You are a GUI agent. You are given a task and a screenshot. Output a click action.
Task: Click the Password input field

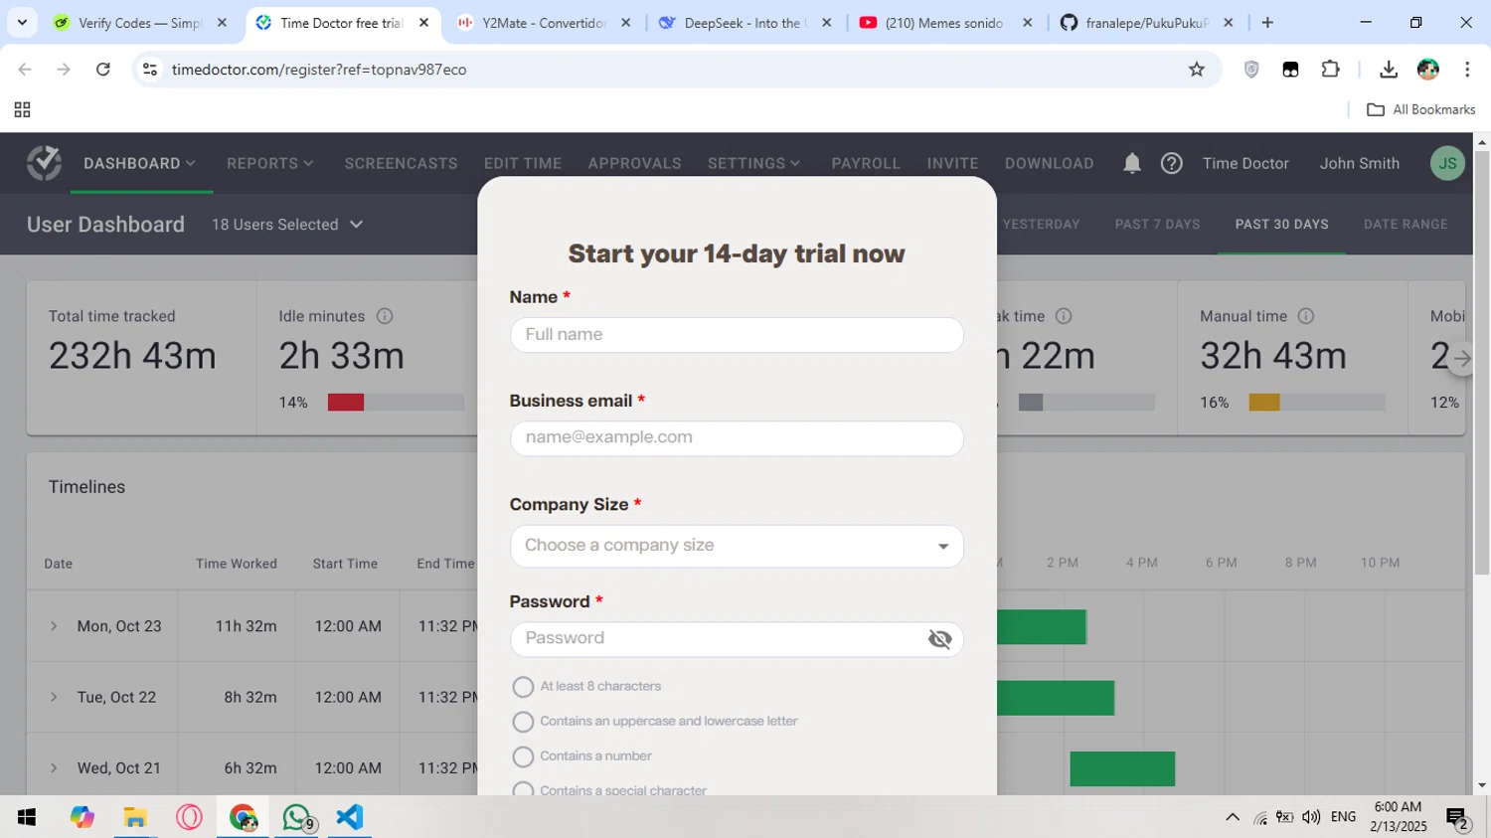tap(737, 639)
